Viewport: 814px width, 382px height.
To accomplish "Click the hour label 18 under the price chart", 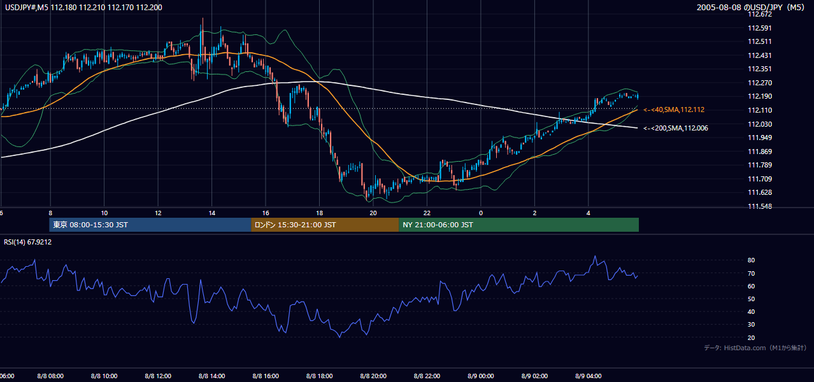I will coord(319,213).
